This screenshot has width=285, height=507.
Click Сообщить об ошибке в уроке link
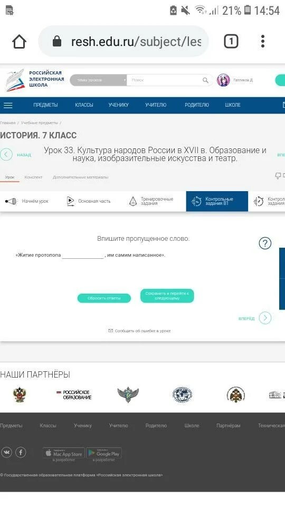139,331
